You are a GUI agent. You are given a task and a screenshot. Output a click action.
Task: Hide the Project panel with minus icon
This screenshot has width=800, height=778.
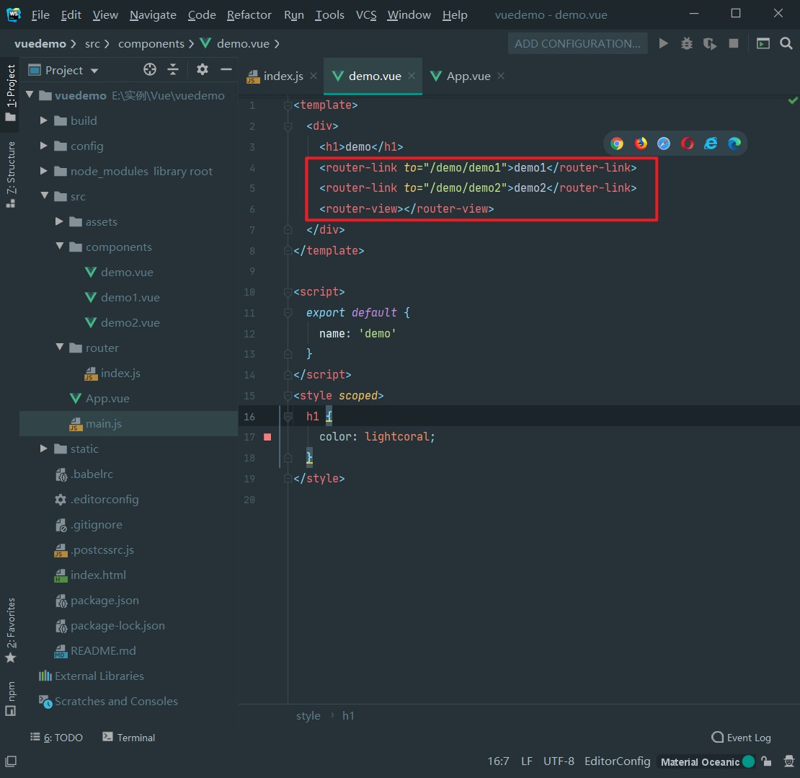pos(226,69)
